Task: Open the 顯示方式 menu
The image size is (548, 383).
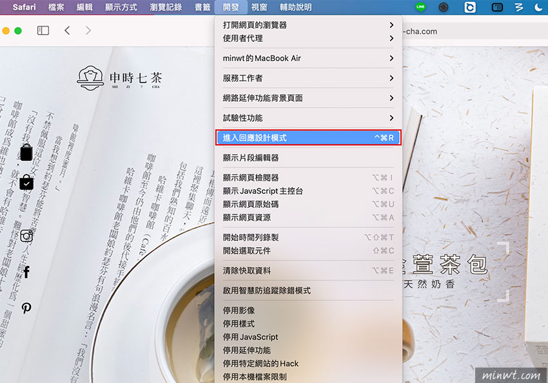Action: [121, 7]
